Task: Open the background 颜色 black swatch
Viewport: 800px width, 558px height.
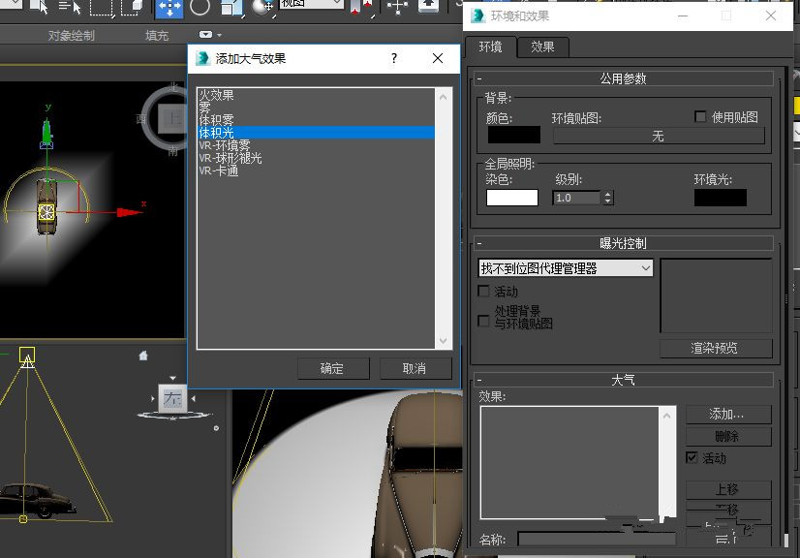Action: 513,135
